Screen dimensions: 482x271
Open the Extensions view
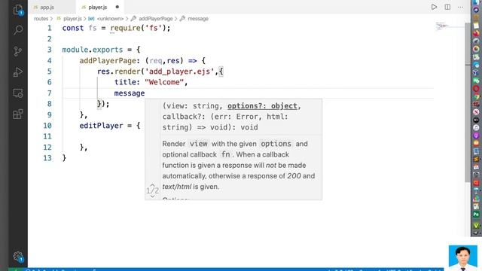18,114
